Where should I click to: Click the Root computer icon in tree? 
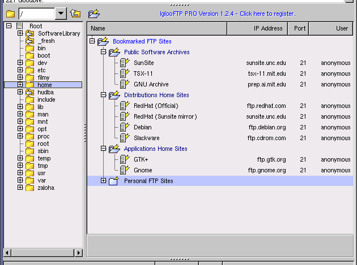[x=20, y=26]
